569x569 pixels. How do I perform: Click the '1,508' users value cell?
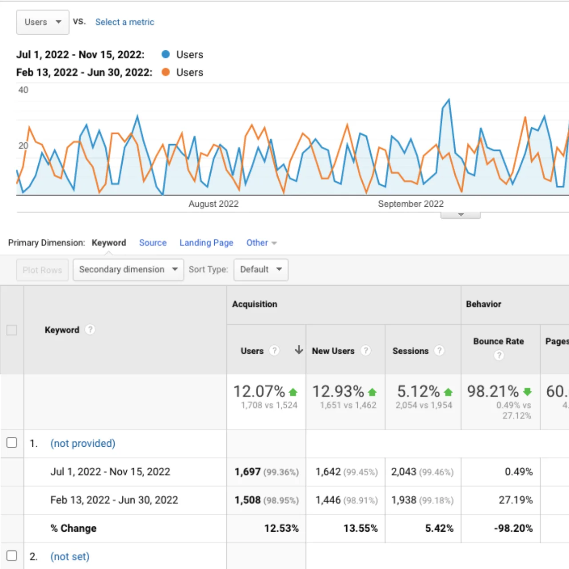pos(266,500)
